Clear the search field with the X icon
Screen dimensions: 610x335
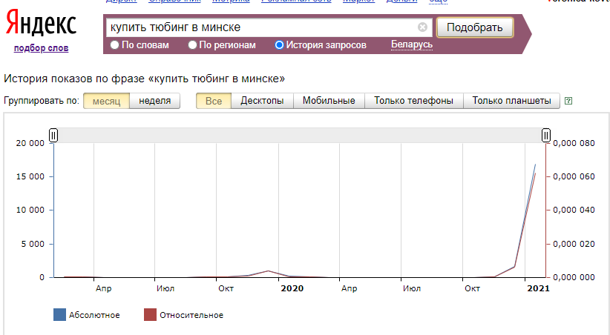pos(422,27)
